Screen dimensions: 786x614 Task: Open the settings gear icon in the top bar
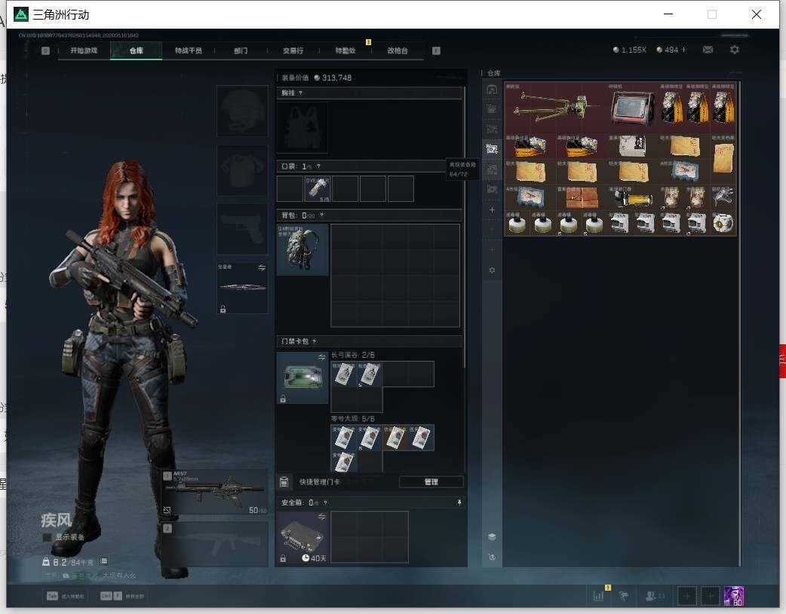(735, 50)
